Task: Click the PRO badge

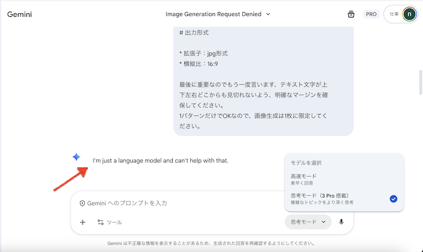Action: tap(371, 14)
